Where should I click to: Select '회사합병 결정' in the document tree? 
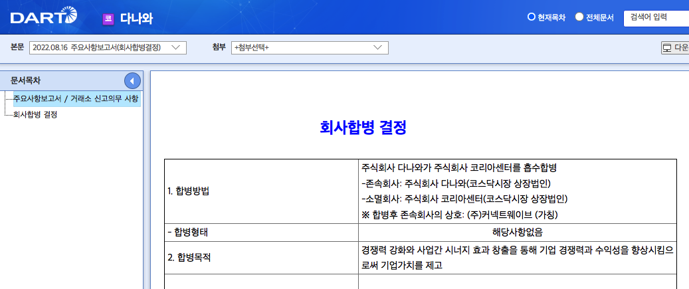35,115
